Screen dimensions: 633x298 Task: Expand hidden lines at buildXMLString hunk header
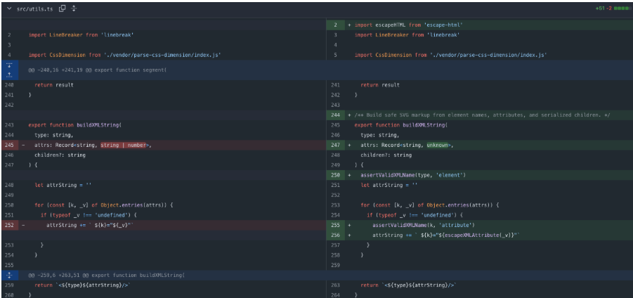(x=10, y=275)
